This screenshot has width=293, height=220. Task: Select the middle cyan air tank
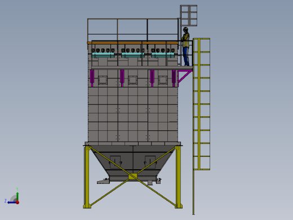133,55
